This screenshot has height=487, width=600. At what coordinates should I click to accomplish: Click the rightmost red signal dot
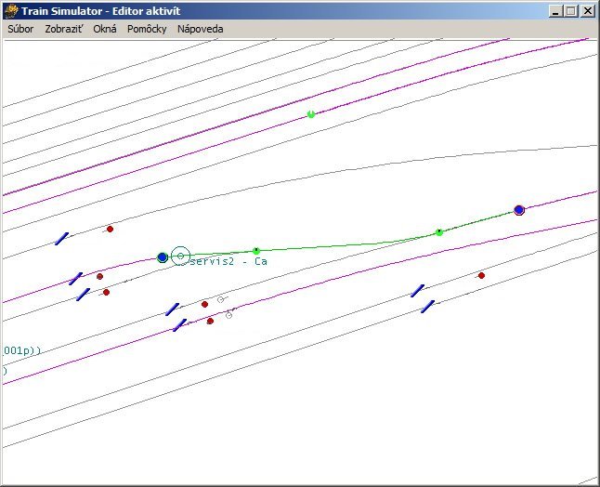click(481, 275)
